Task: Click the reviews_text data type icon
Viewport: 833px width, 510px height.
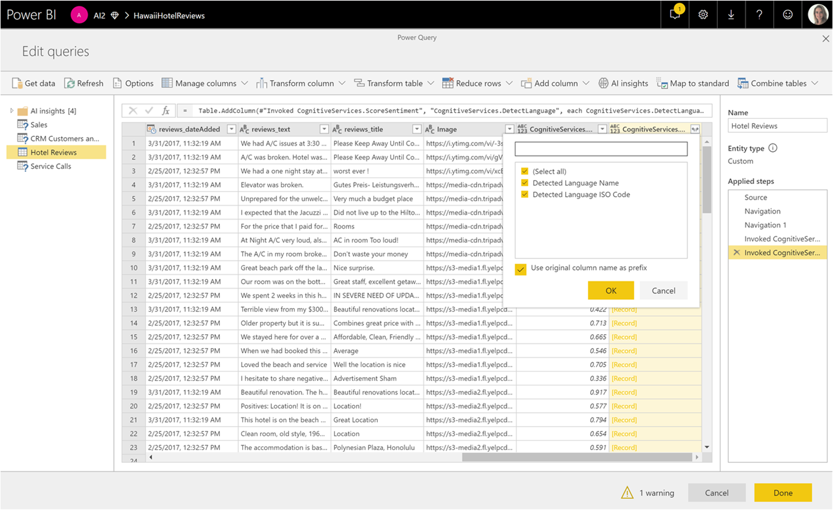Action: pyautogui.click(x=244, y=129)
